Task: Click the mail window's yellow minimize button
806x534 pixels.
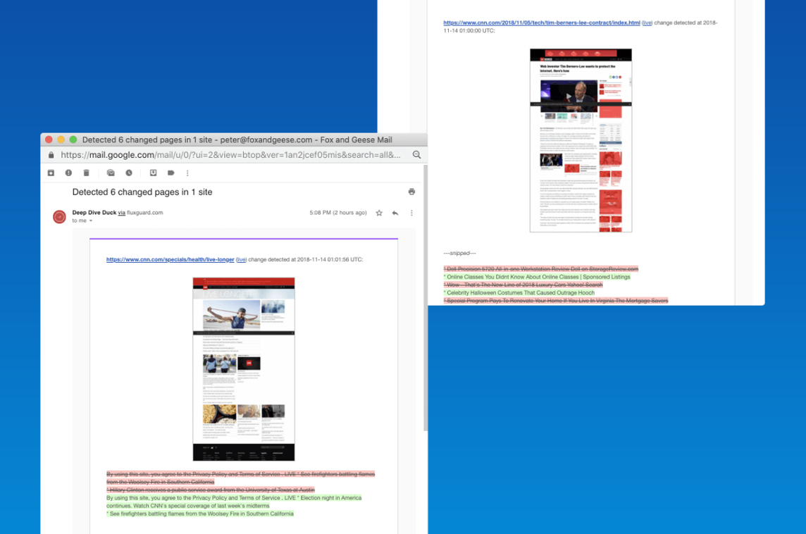Action: [x=61, y=139]
